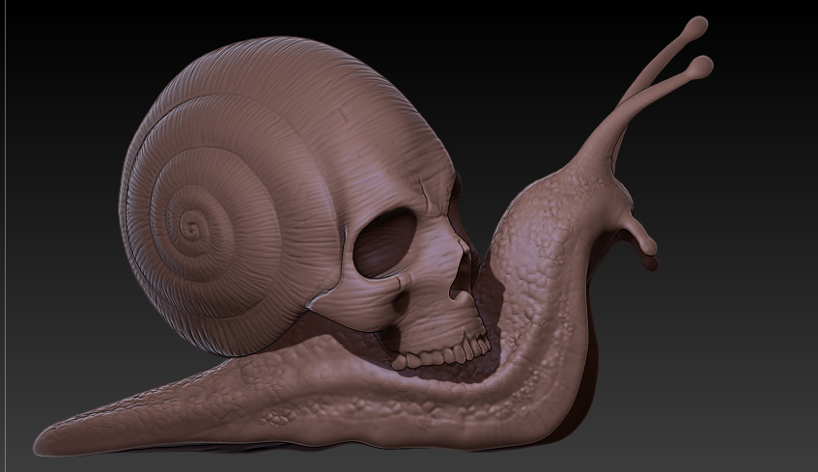The height and width of the screenshot is (472, 818).
Task: Click the tip of the lower long tentacle
Action: 700,68
